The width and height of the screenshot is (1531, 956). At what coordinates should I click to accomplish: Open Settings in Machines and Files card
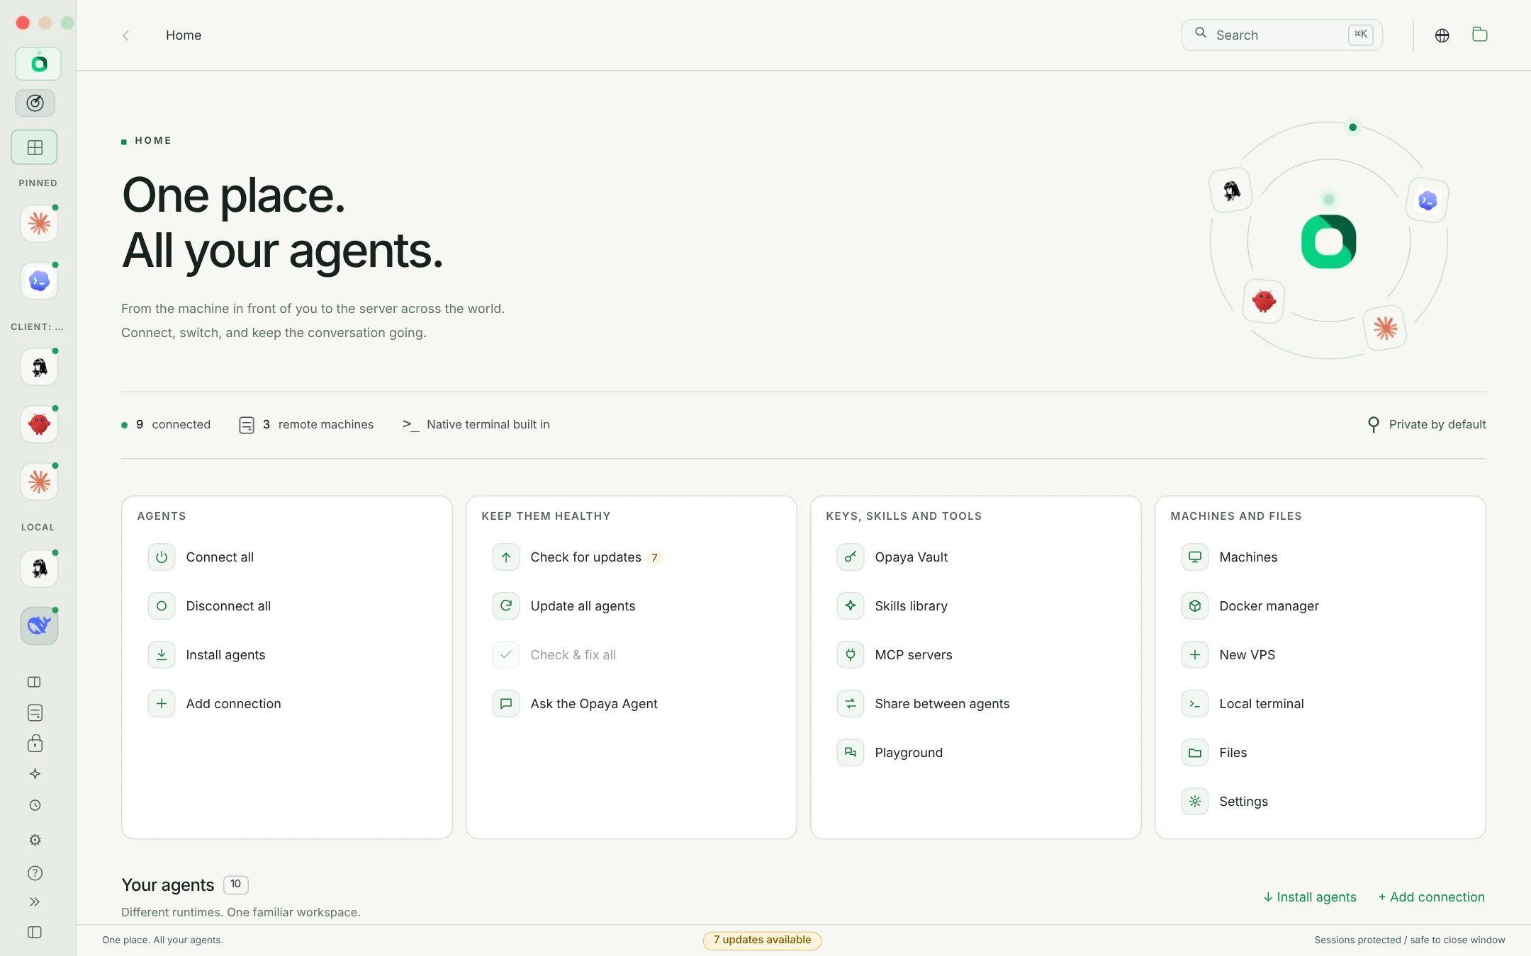1320,802
